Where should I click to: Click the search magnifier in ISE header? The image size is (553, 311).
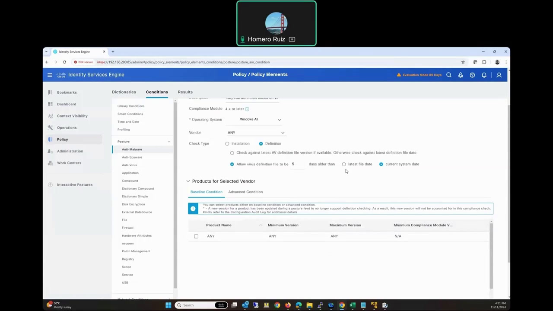[449, 75]
